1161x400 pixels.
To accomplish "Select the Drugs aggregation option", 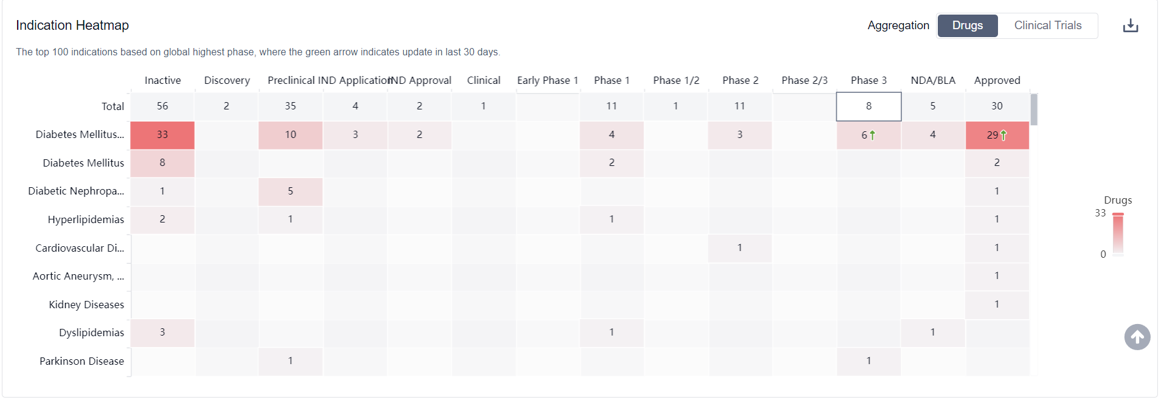I will (x=967, y=26).
